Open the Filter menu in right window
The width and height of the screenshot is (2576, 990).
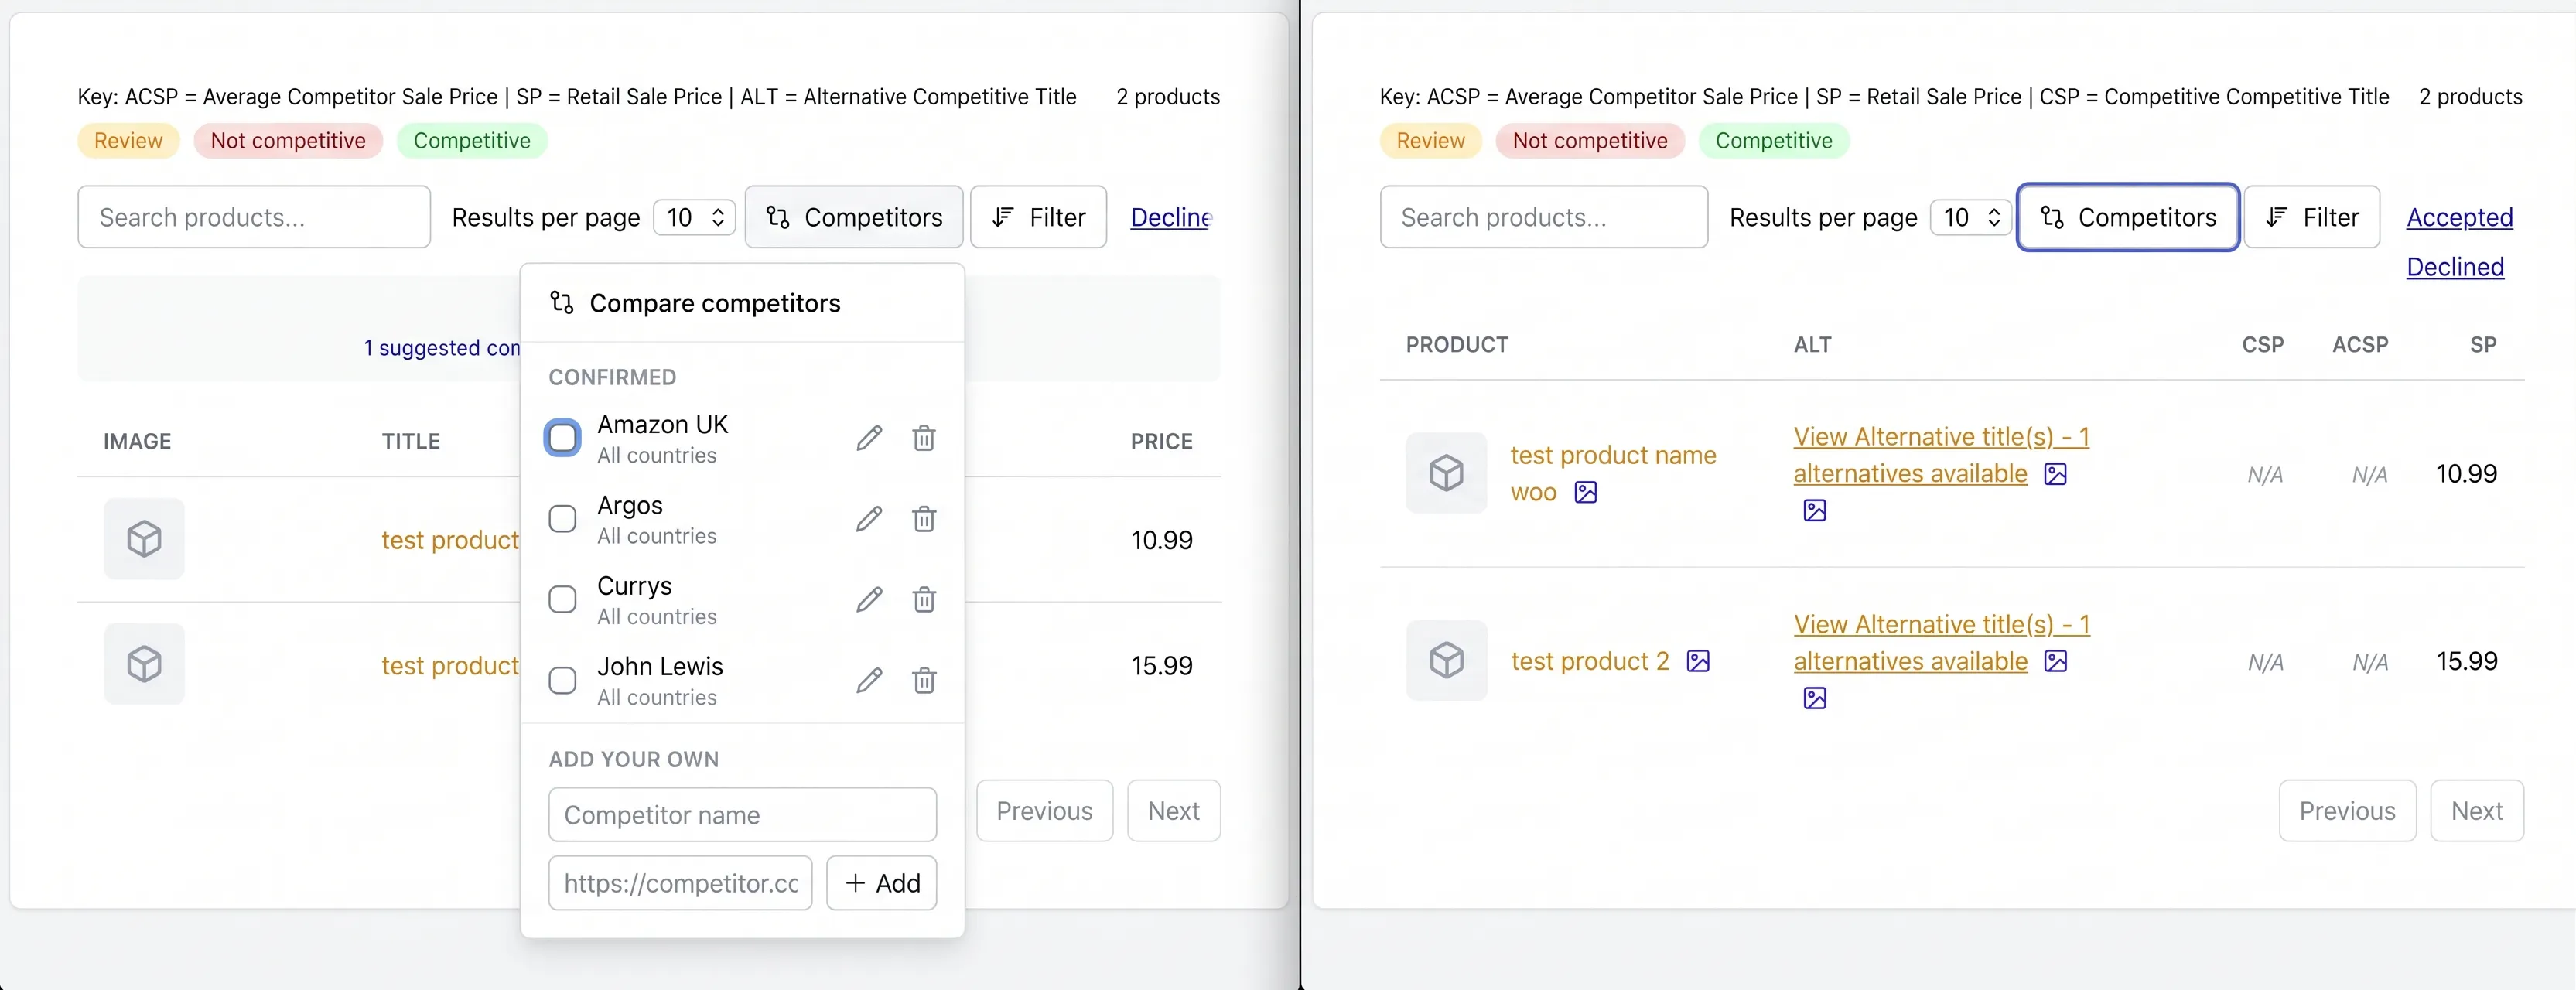coord(2312,217)
